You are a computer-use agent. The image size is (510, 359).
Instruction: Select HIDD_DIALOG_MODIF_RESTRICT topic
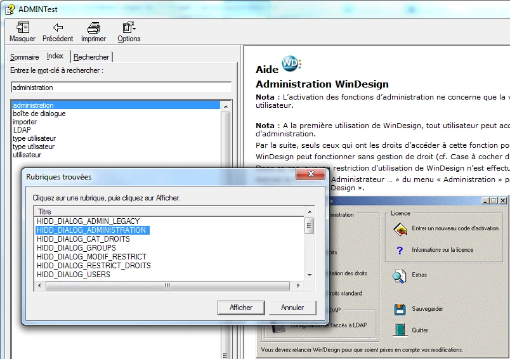tap(92, 257)
